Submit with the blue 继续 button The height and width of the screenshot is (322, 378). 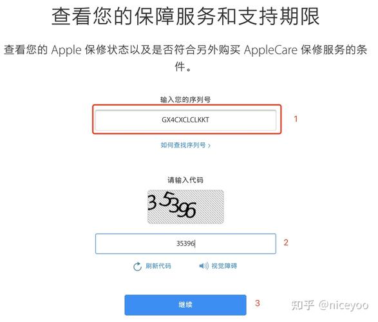[185, 305]
